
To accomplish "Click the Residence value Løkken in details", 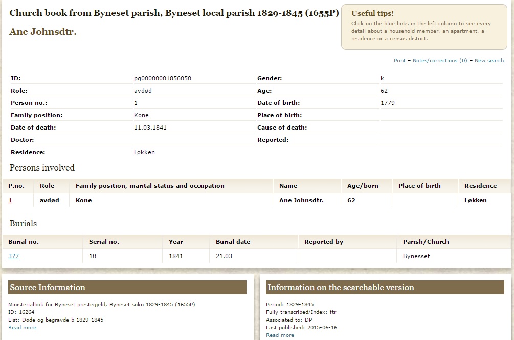I will pyautogui.click(x=144, y=152).
